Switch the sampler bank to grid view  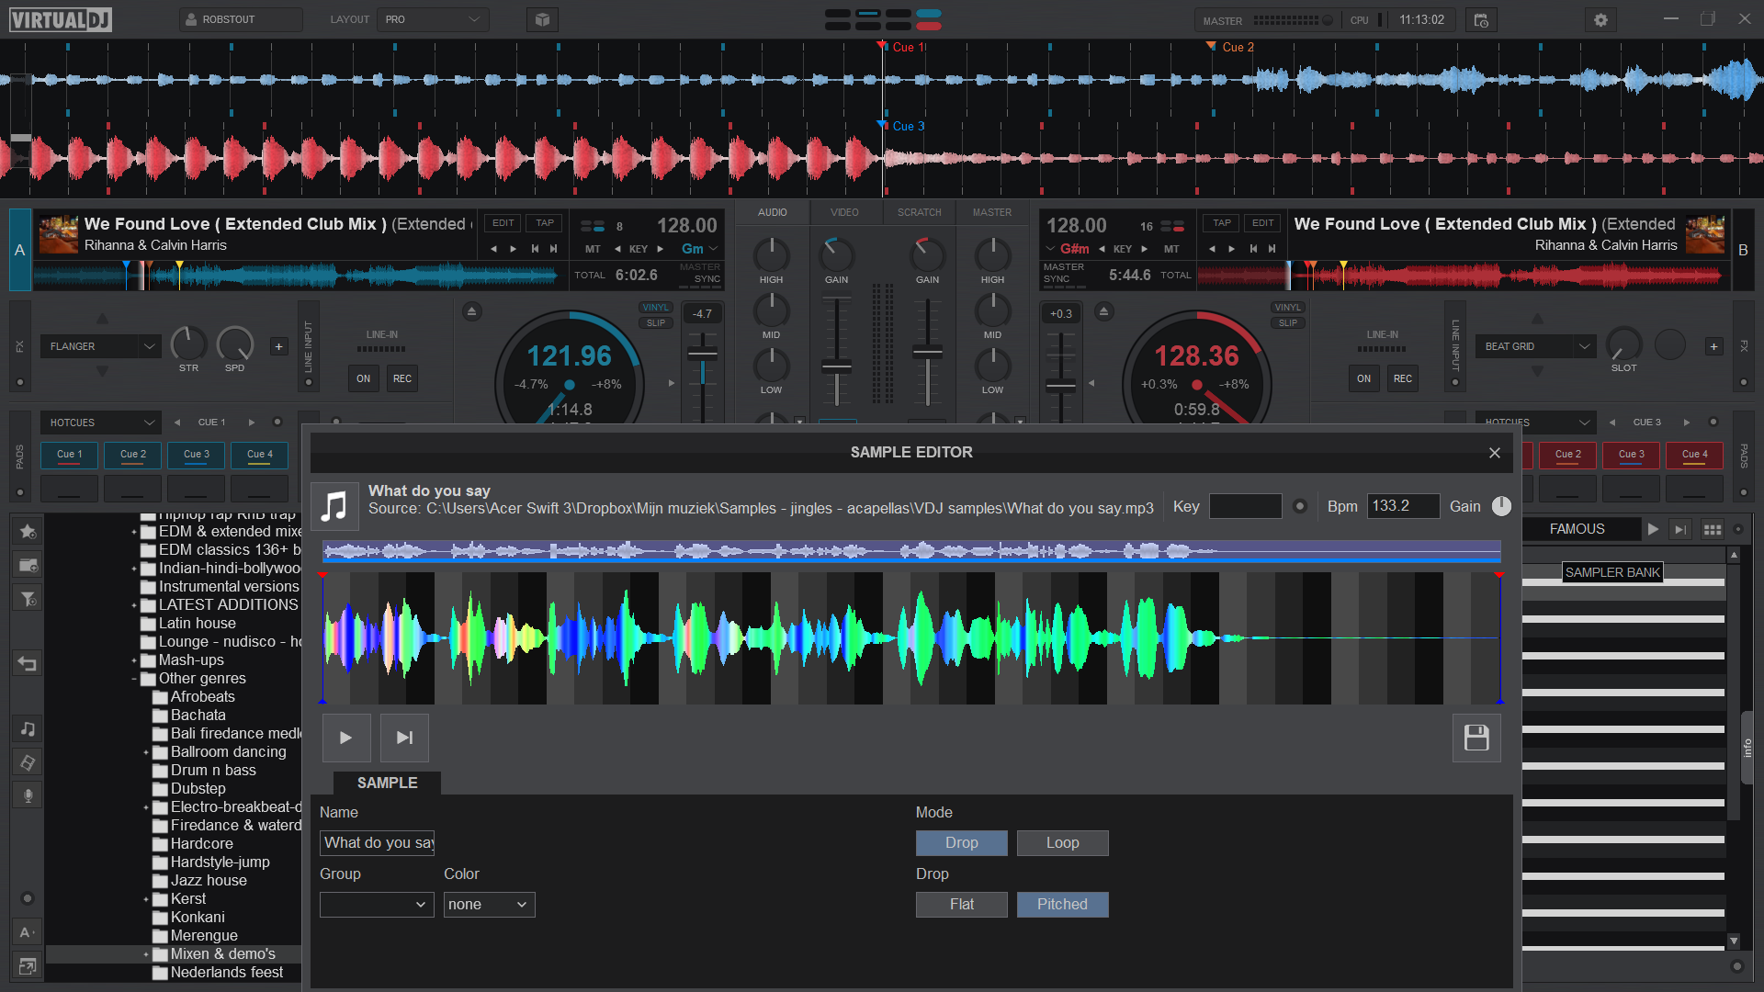pos(1712,529)
